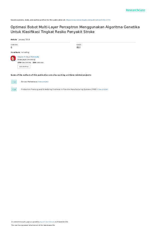
Task: Open the Wayan Firdaus Mahmudy author link
Action: [x=28, y=57]
